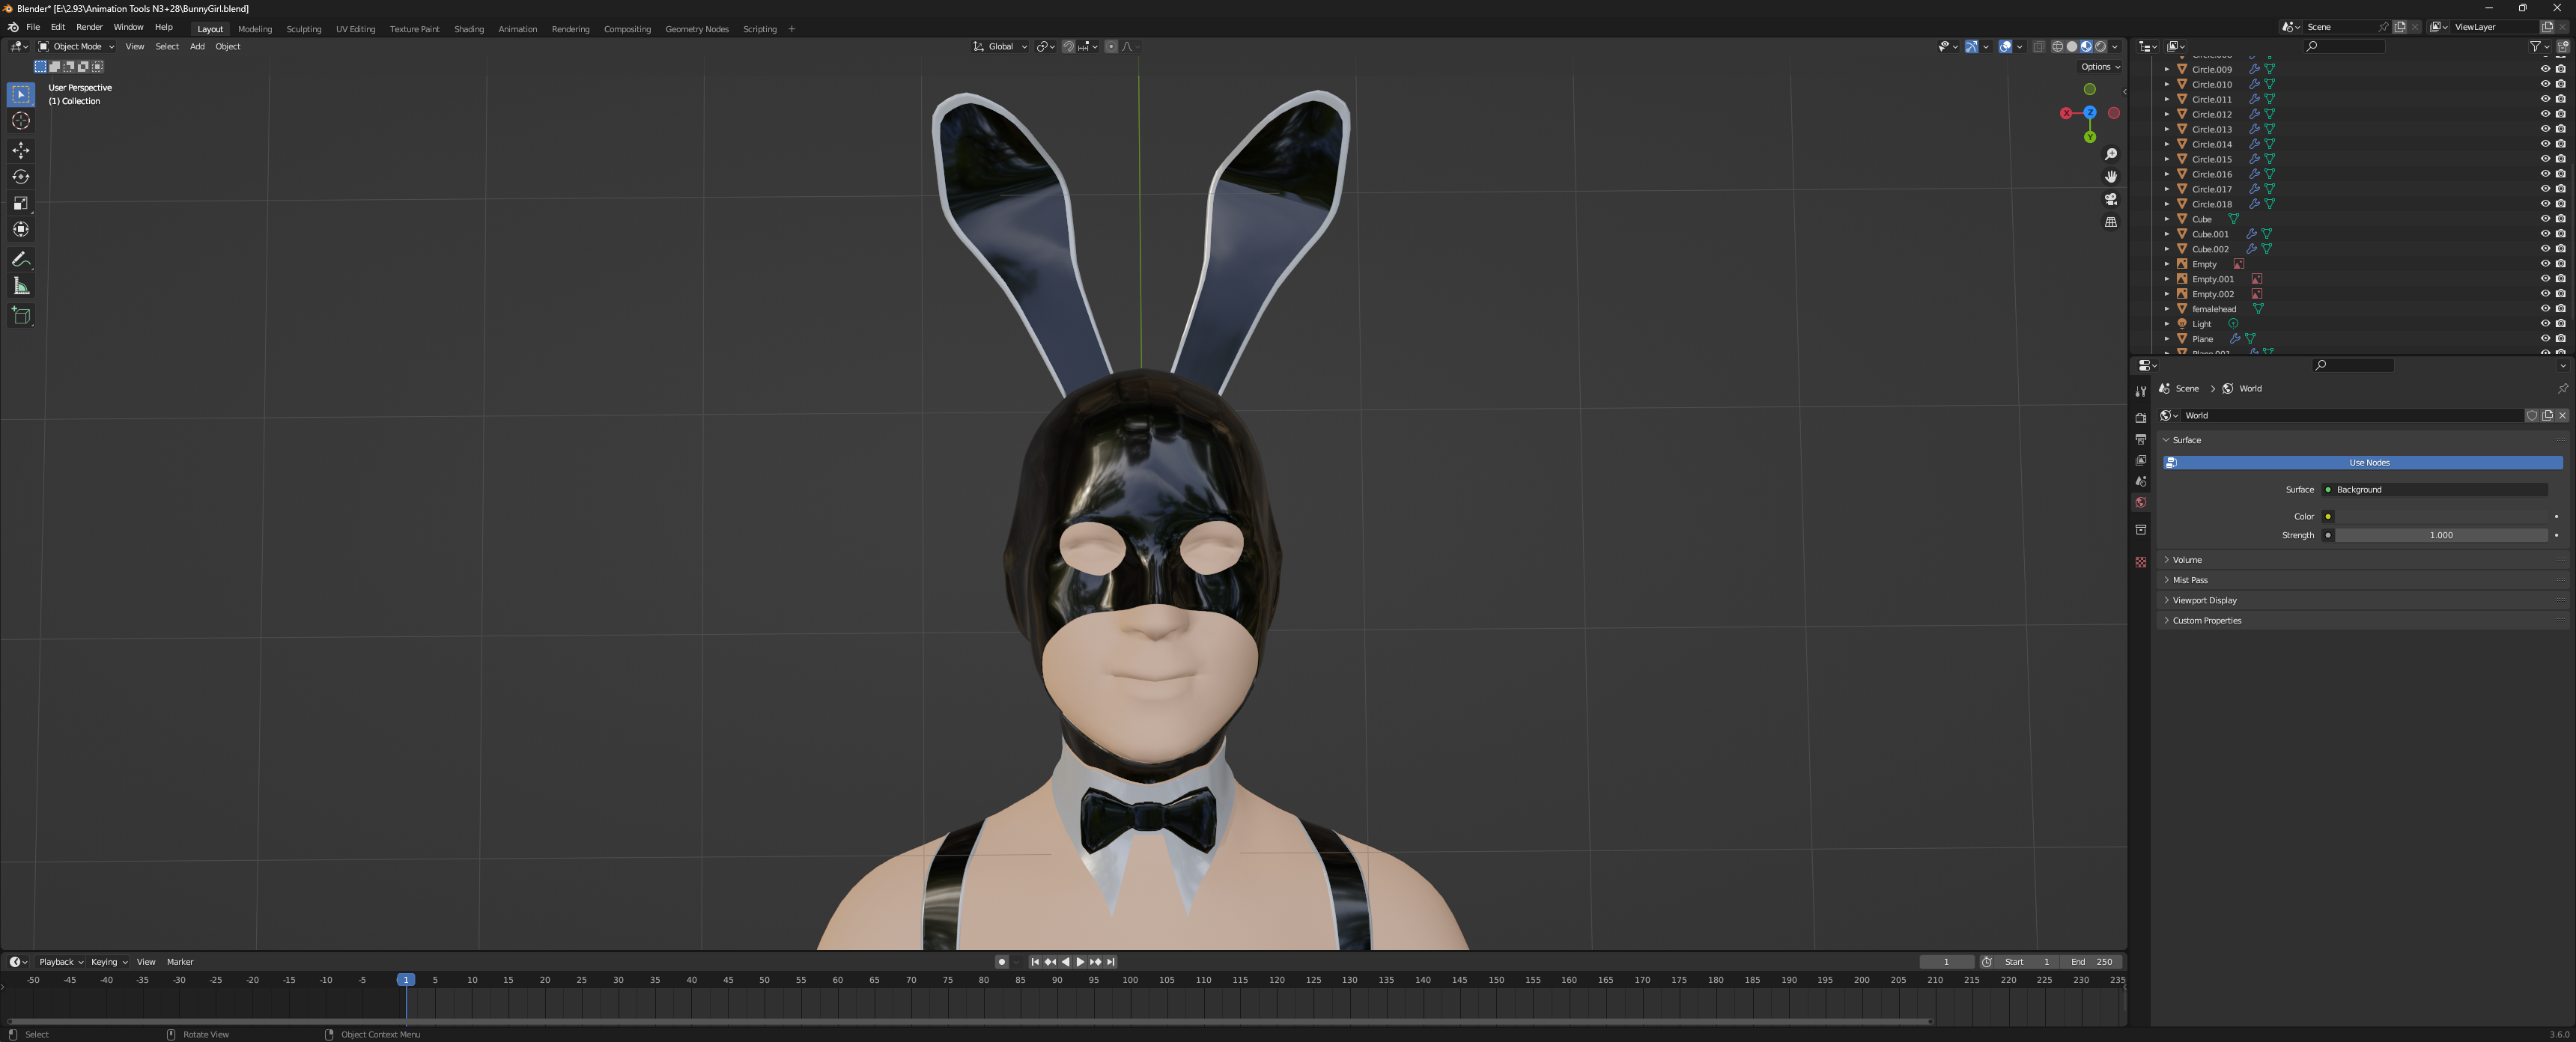Open the Scene properties tab

(x=2141, y=481)
